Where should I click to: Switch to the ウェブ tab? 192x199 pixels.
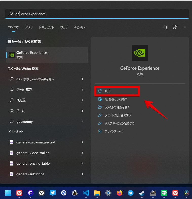pyautogui.click(x=64, y=27)
